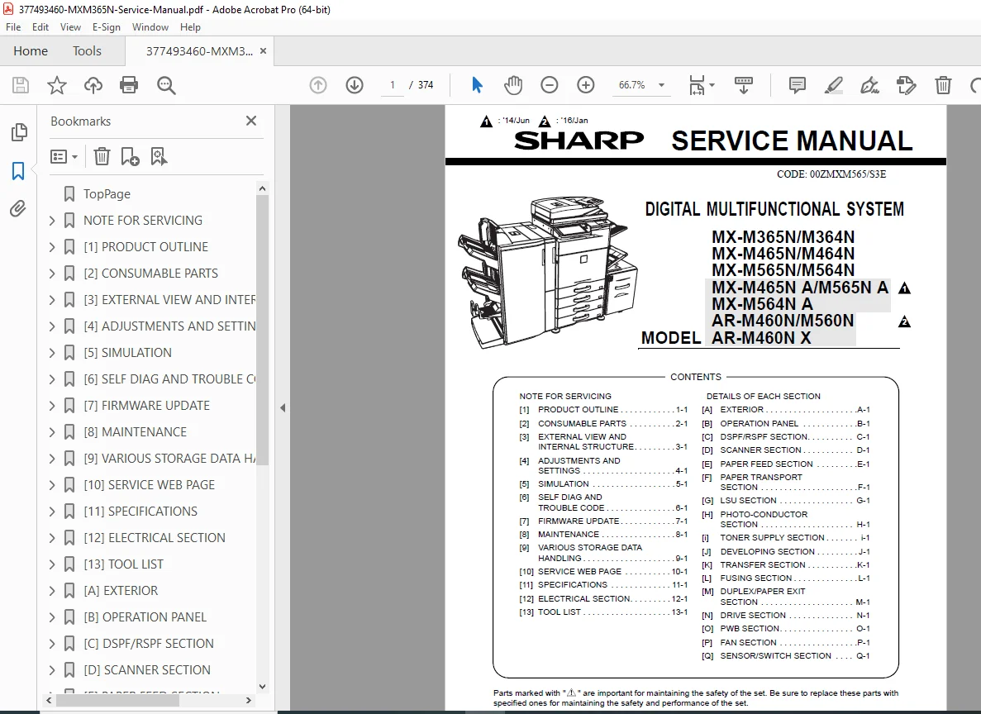Go to previous page arrow
The height and width of the screenshot is (714, 981).
pos(318,85)
